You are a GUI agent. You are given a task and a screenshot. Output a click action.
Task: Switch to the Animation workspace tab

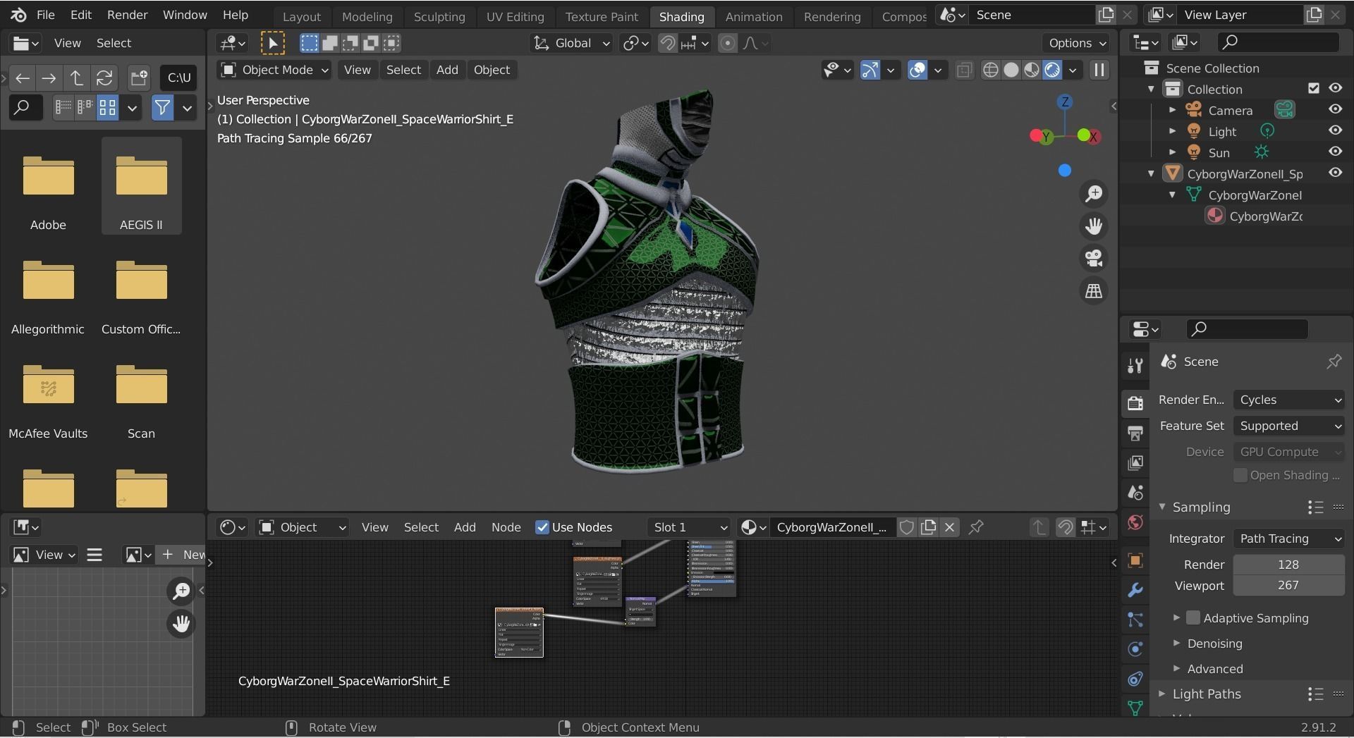754,16
